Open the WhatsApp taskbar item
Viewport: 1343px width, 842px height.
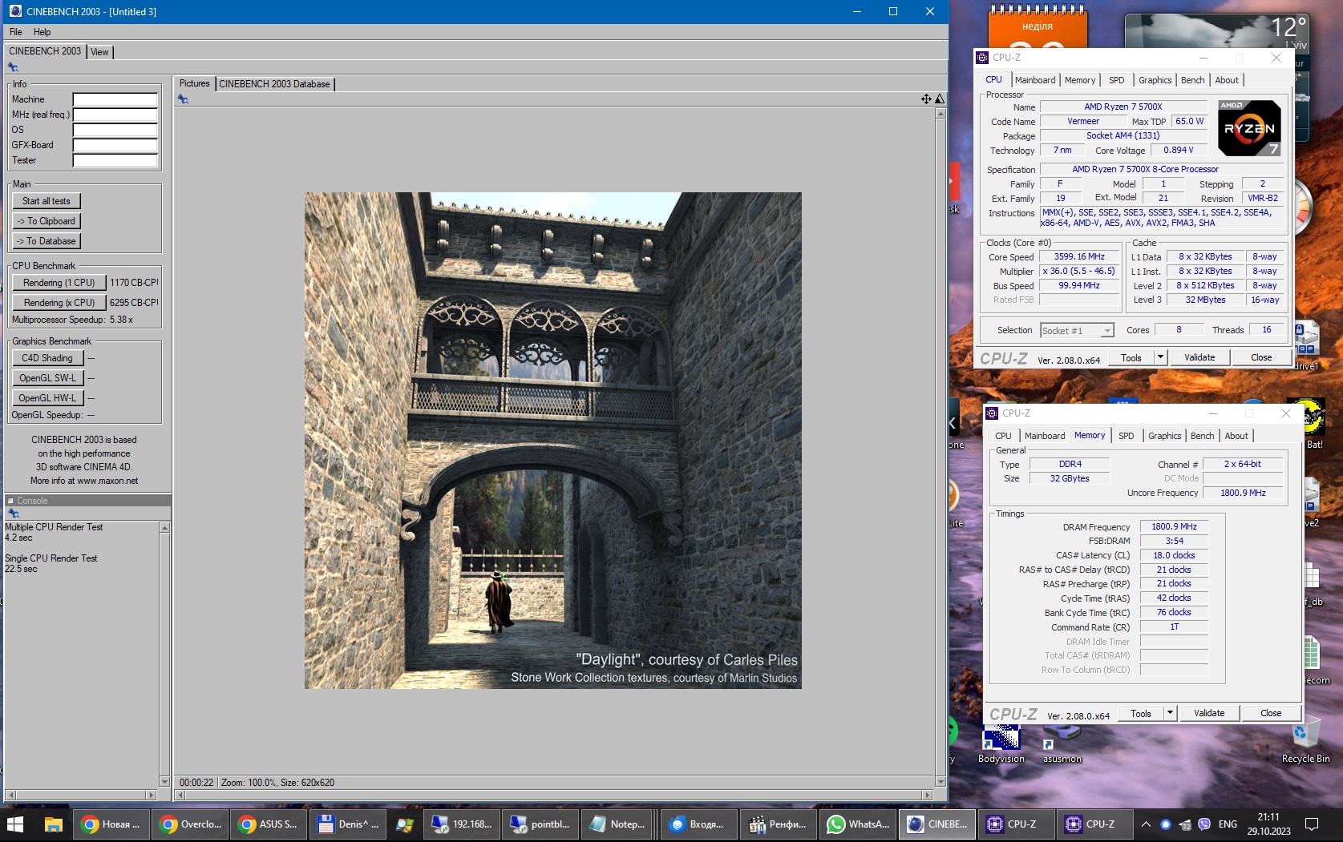pyautogui.click(x=857, y=824)
